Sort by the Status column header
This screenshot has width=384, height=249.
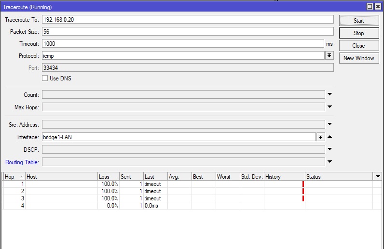click(339, 177)
